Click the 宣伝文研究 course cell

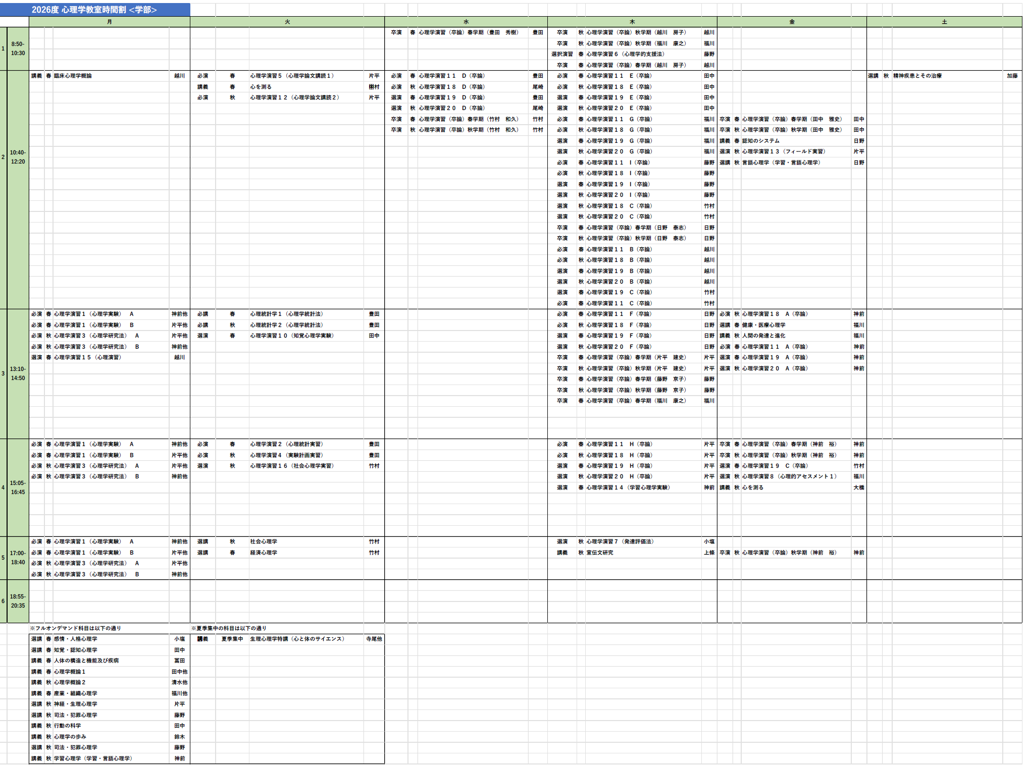pos(600,553)
